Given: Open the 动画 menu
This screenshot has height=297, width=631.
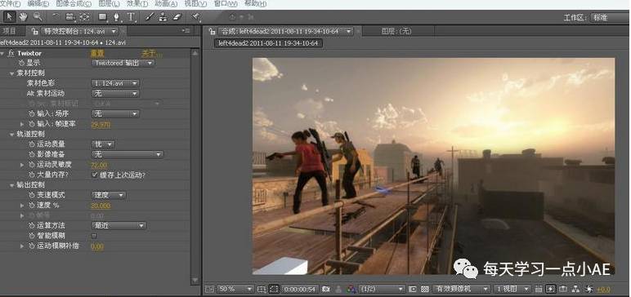Looking at the screenshot, I should pos(166,4).
